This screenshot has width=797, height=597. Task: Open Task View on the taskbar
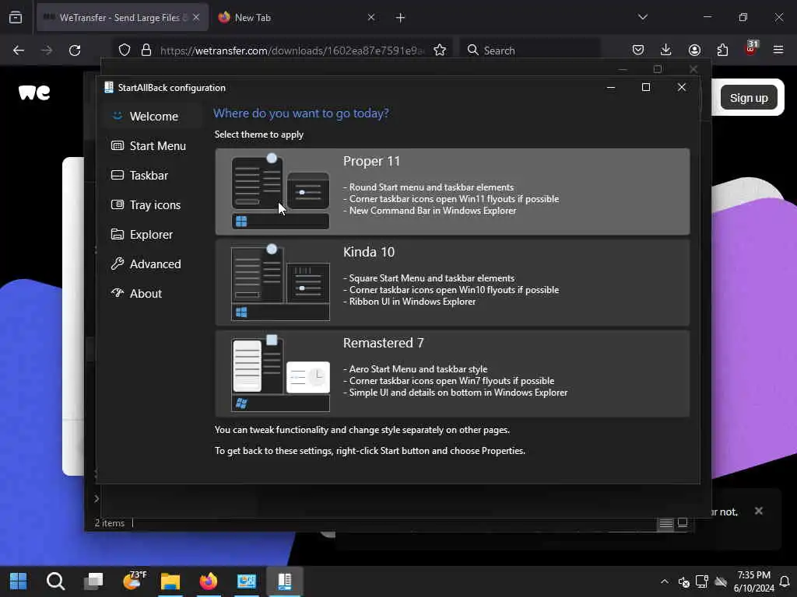tap(93, 581)
